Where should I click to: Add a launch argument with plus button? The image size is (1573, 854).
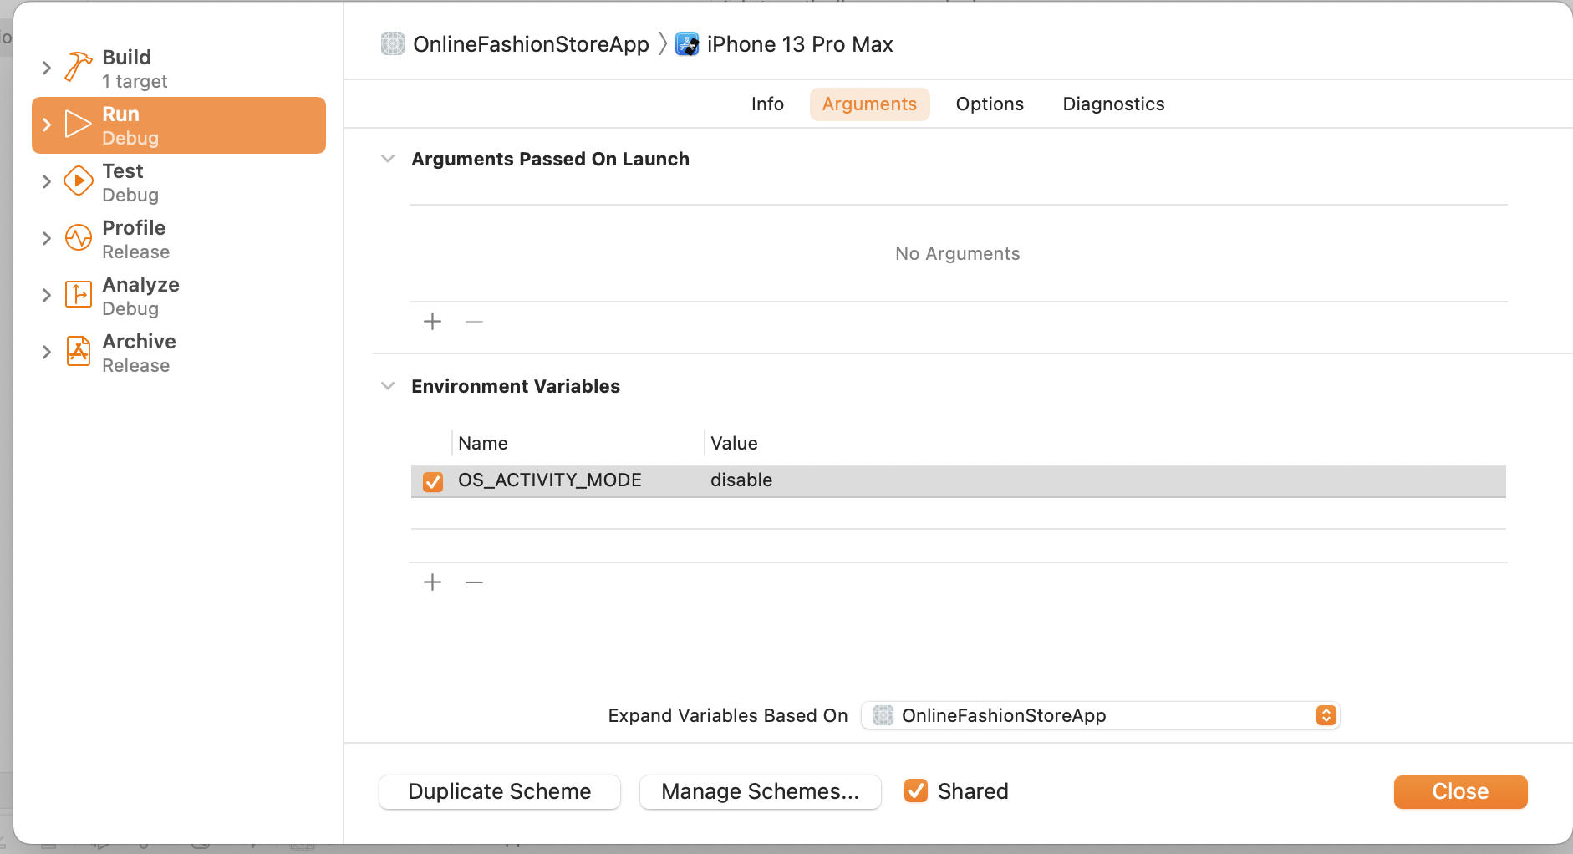432,322
